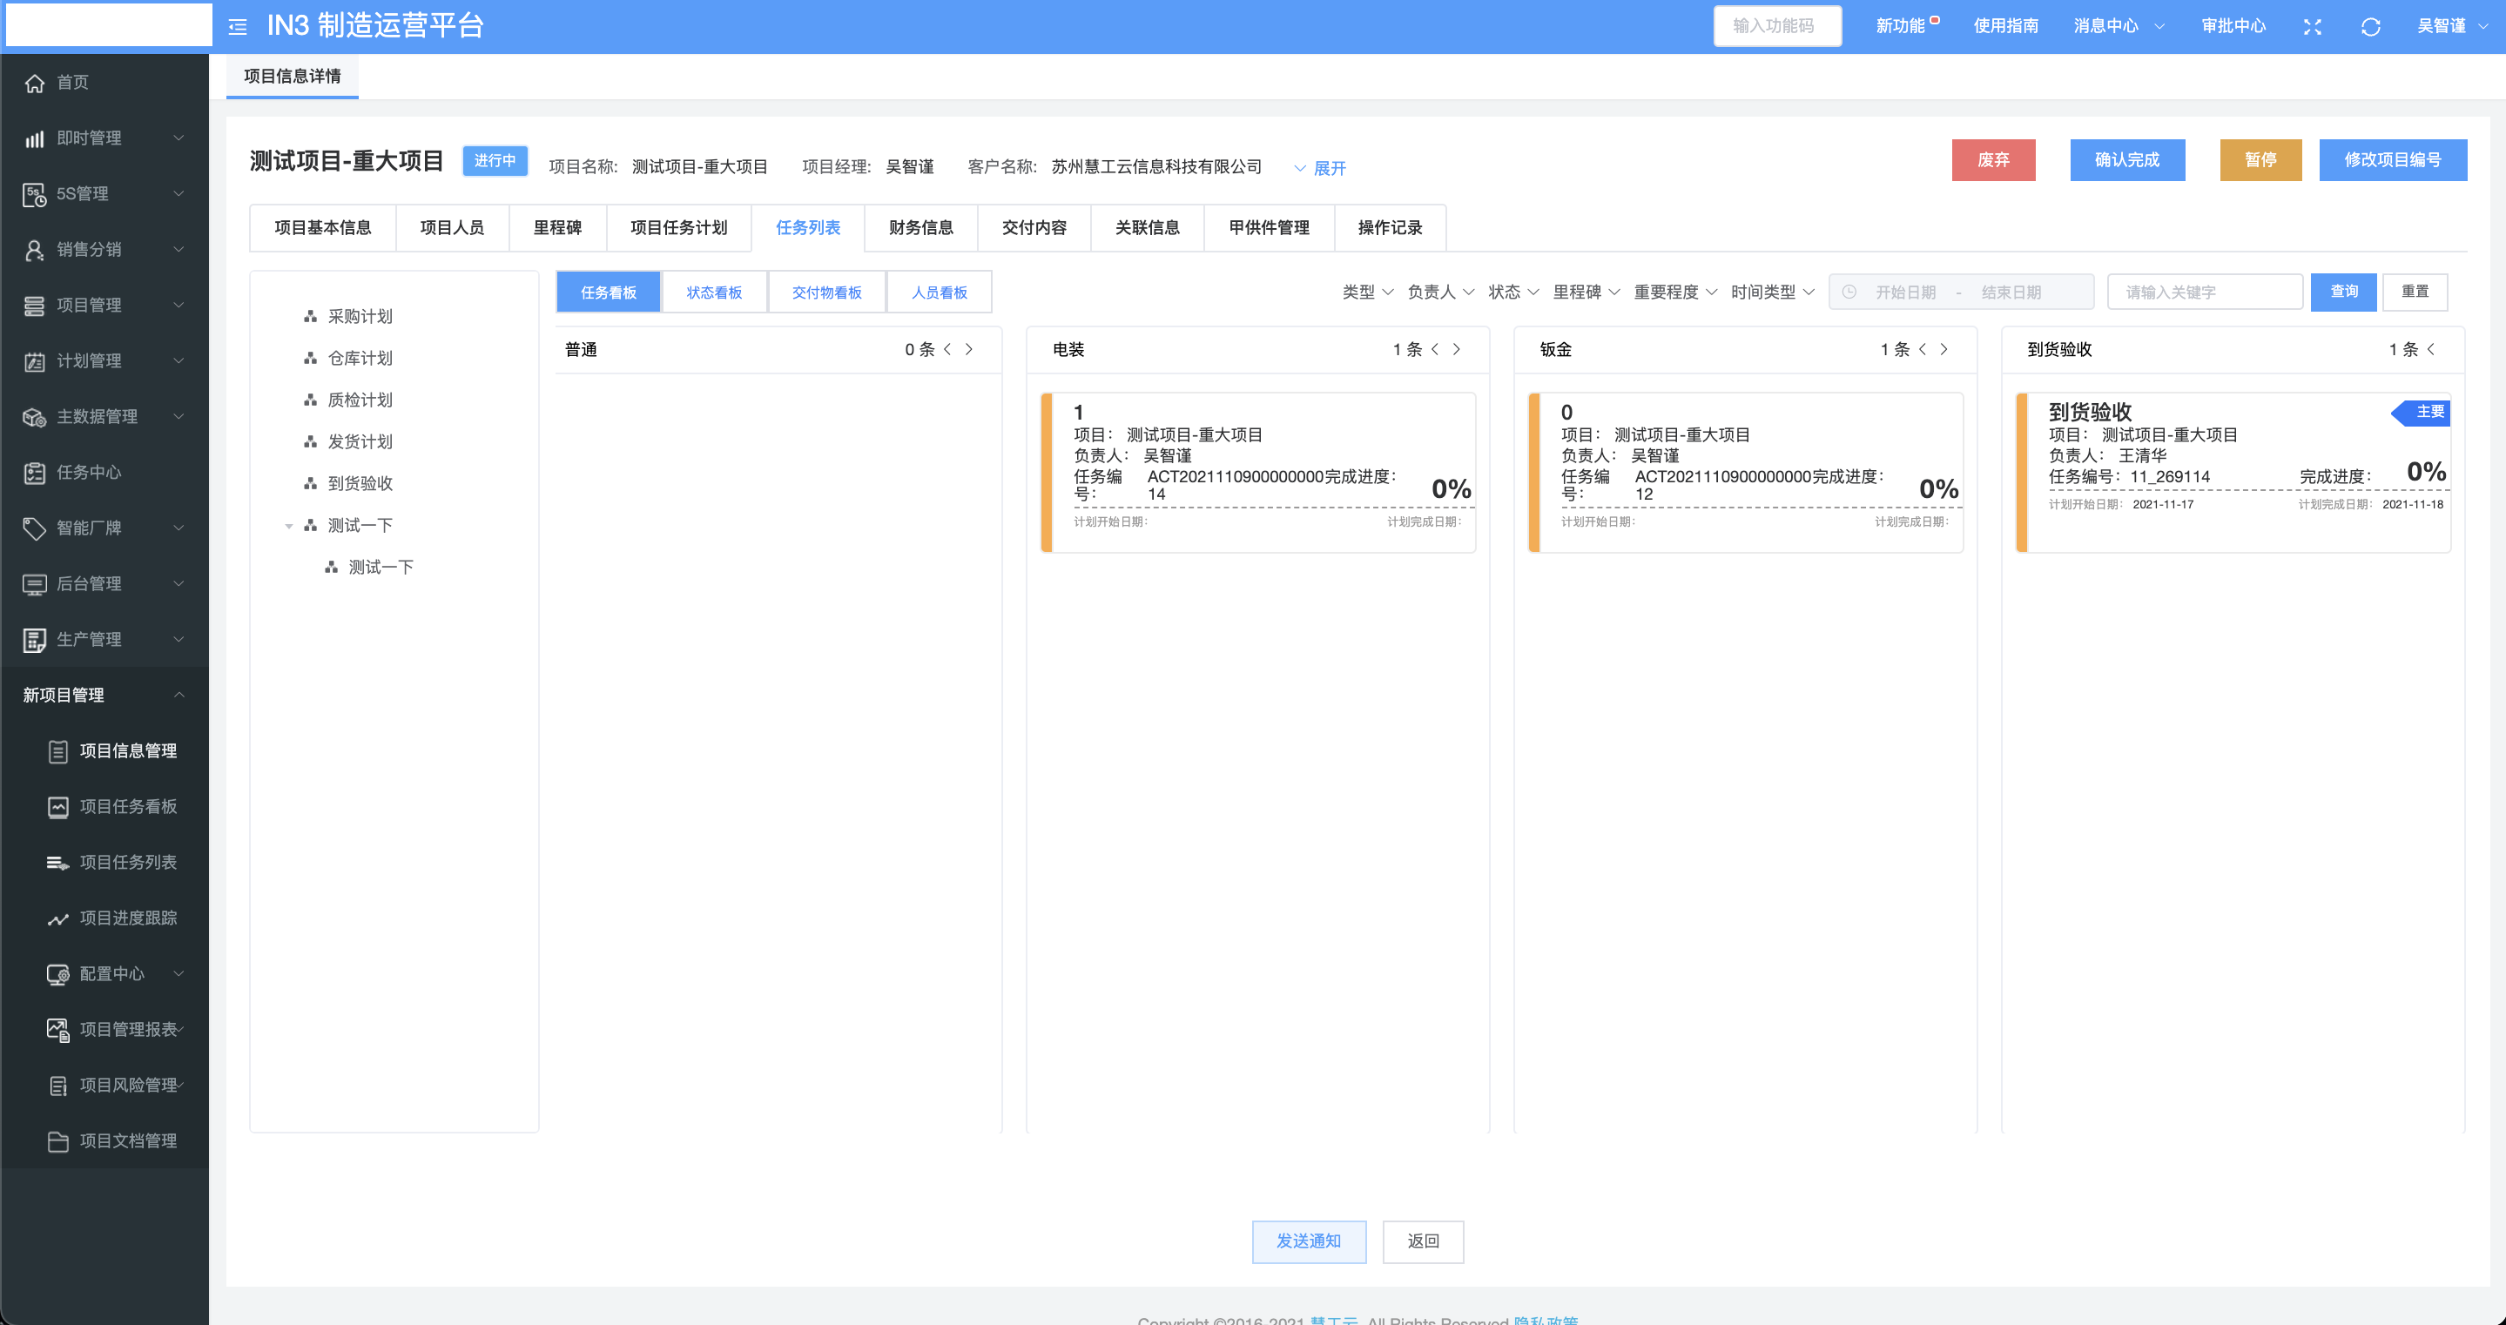The height and width of the screenshot is (1325, 2506).
Task: Click previous arrow in 普通 column header
Action: [x=947, y=349]
